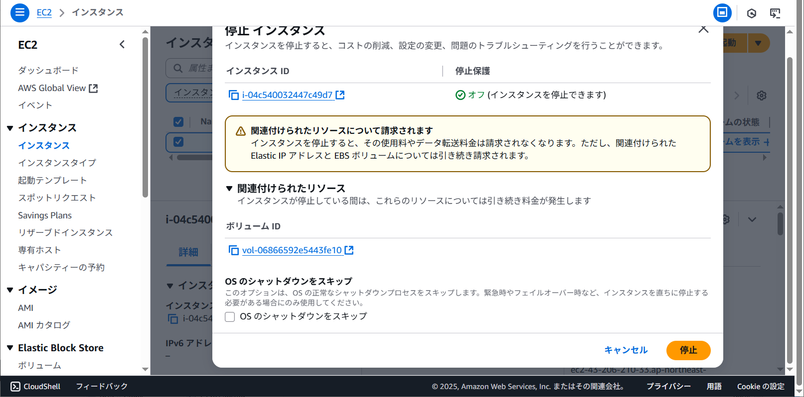Copy the instance ID using copy icon
Screen dimensions: 804x397
[x=233, y=95]
